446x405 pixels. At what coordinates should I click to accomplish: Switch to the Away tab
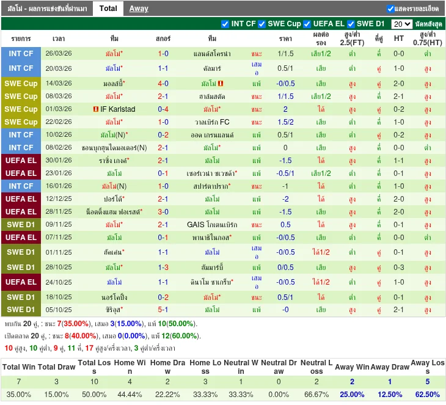coord(139,9)
